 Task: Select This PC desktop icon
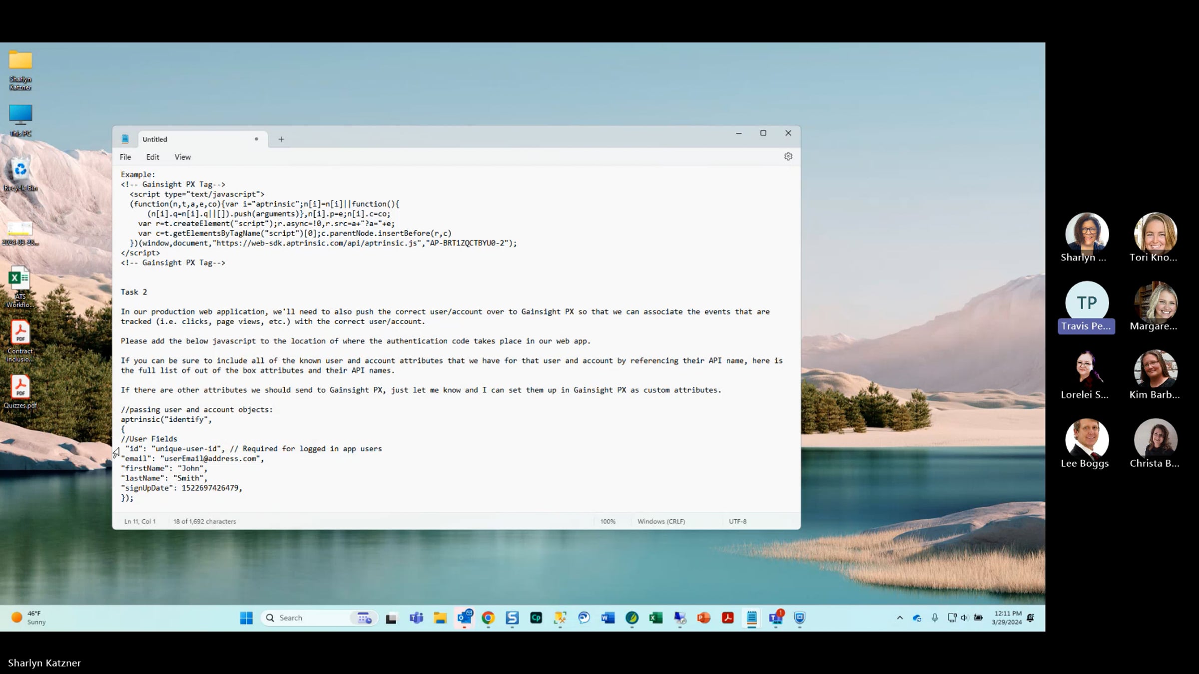20,120
